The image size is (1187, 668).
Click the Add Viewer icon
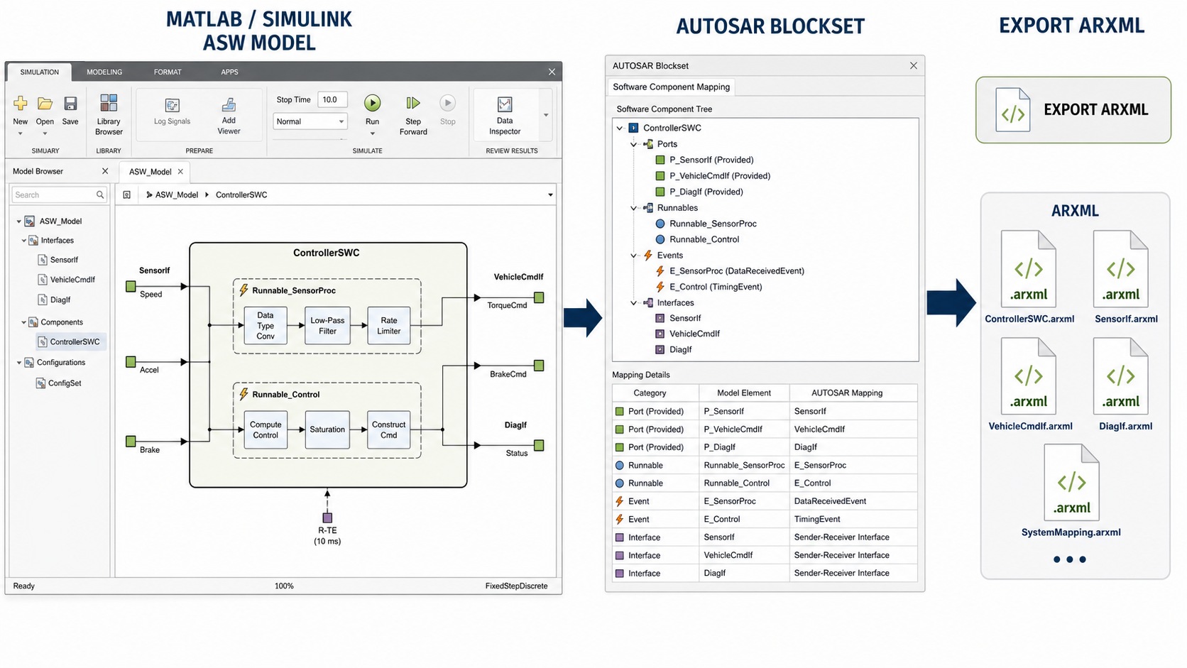click(229, 104)
